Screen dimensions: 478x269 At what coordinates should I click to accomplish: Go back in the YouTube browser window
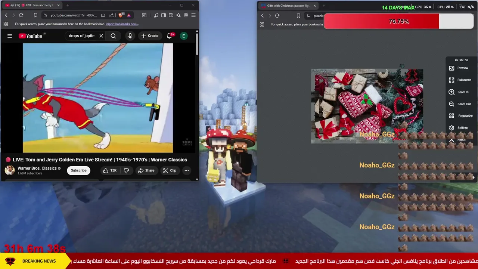click(6, 15)
